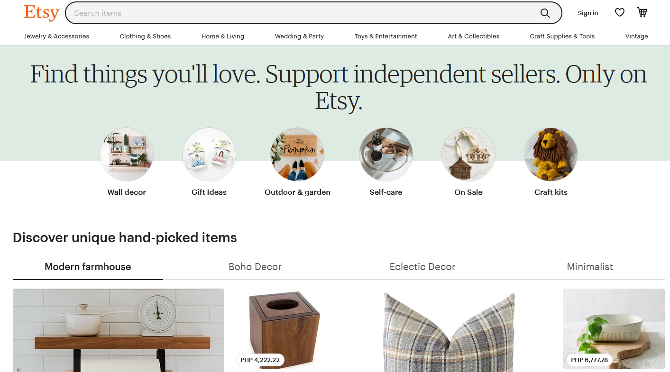This screenshot has width=670, height=372.
Task: Click the Sign in link
Action: [587, 13]
